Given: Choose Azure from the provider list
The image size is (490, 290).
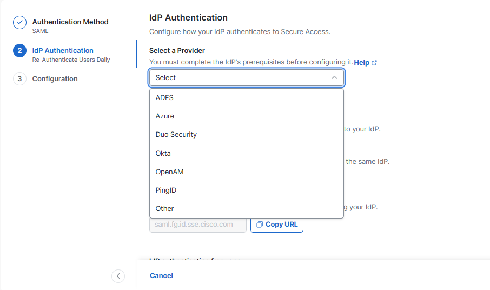Looking at the screenshot, I should pyautogui.click(x=165, y=116).
